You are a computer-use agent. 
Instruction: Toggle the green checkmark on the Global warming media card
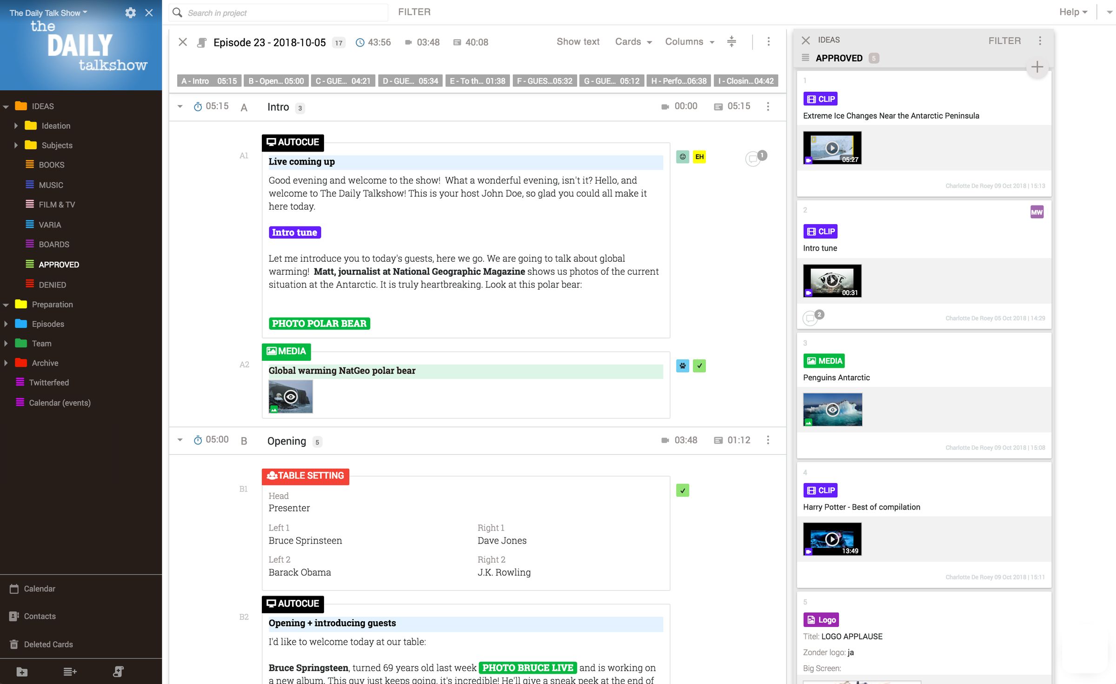pyautogui.click(x=700, y=366)
